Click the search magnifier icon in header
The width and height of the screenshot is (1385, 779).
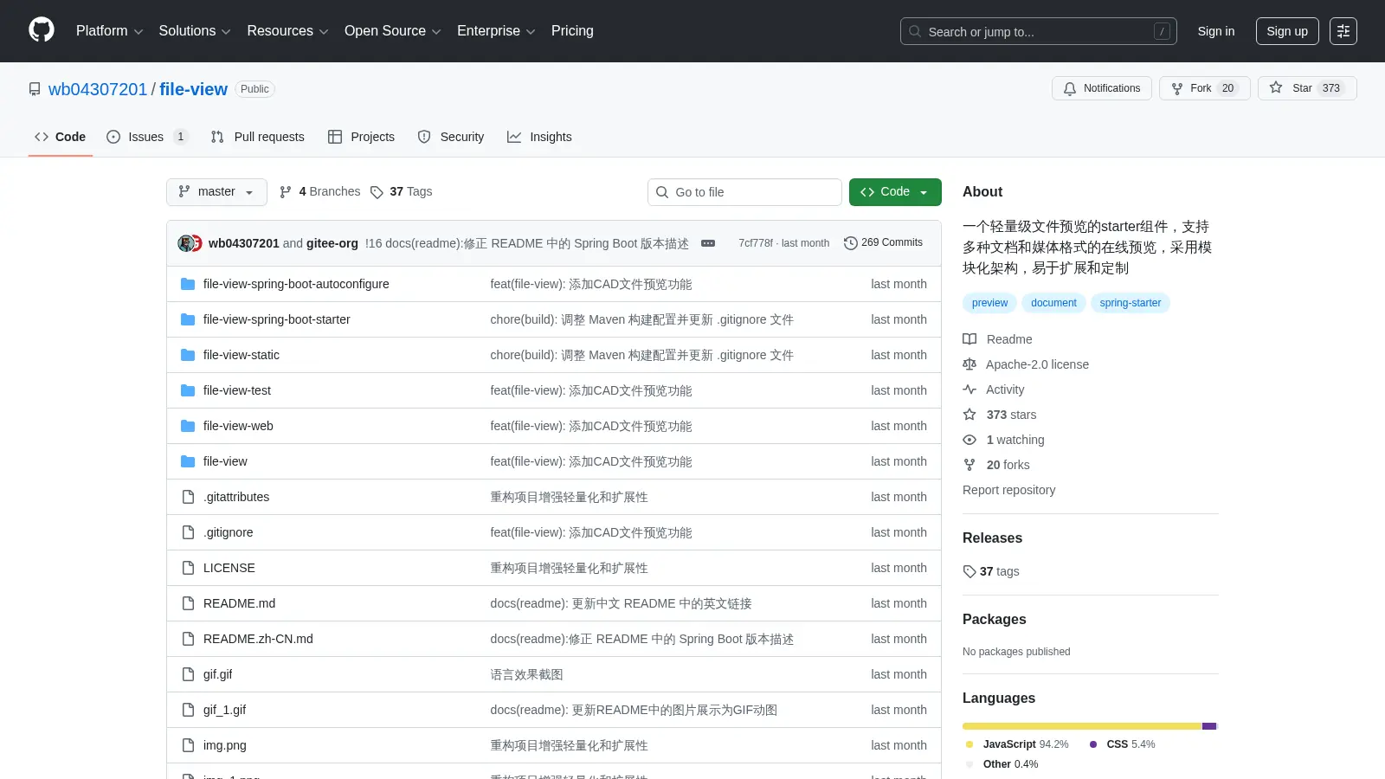[915, 31]
